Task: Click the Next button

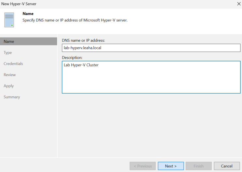Action: pyautogui.click(x=171, y=166)
